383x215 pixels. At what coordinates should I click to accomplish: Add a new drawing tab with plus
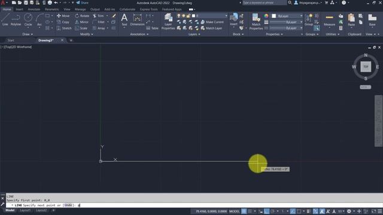point(71,41)
